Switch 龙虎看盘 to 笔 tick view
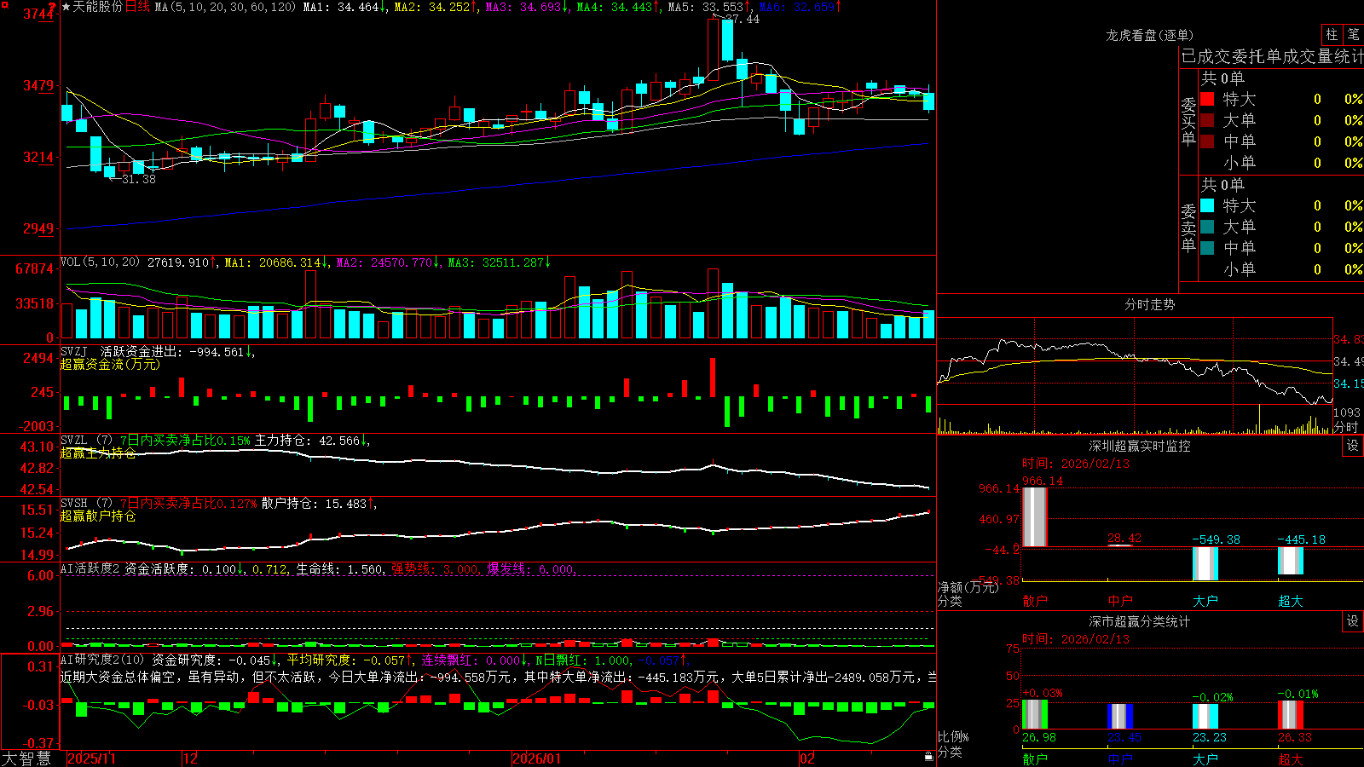1364x767 pixels. pos(1353,34)
